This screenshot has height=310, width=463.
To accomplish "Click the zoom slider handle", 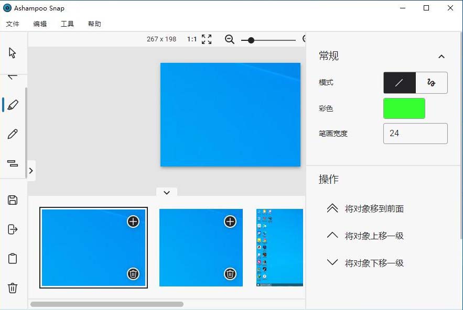I will tap(251, 40).
